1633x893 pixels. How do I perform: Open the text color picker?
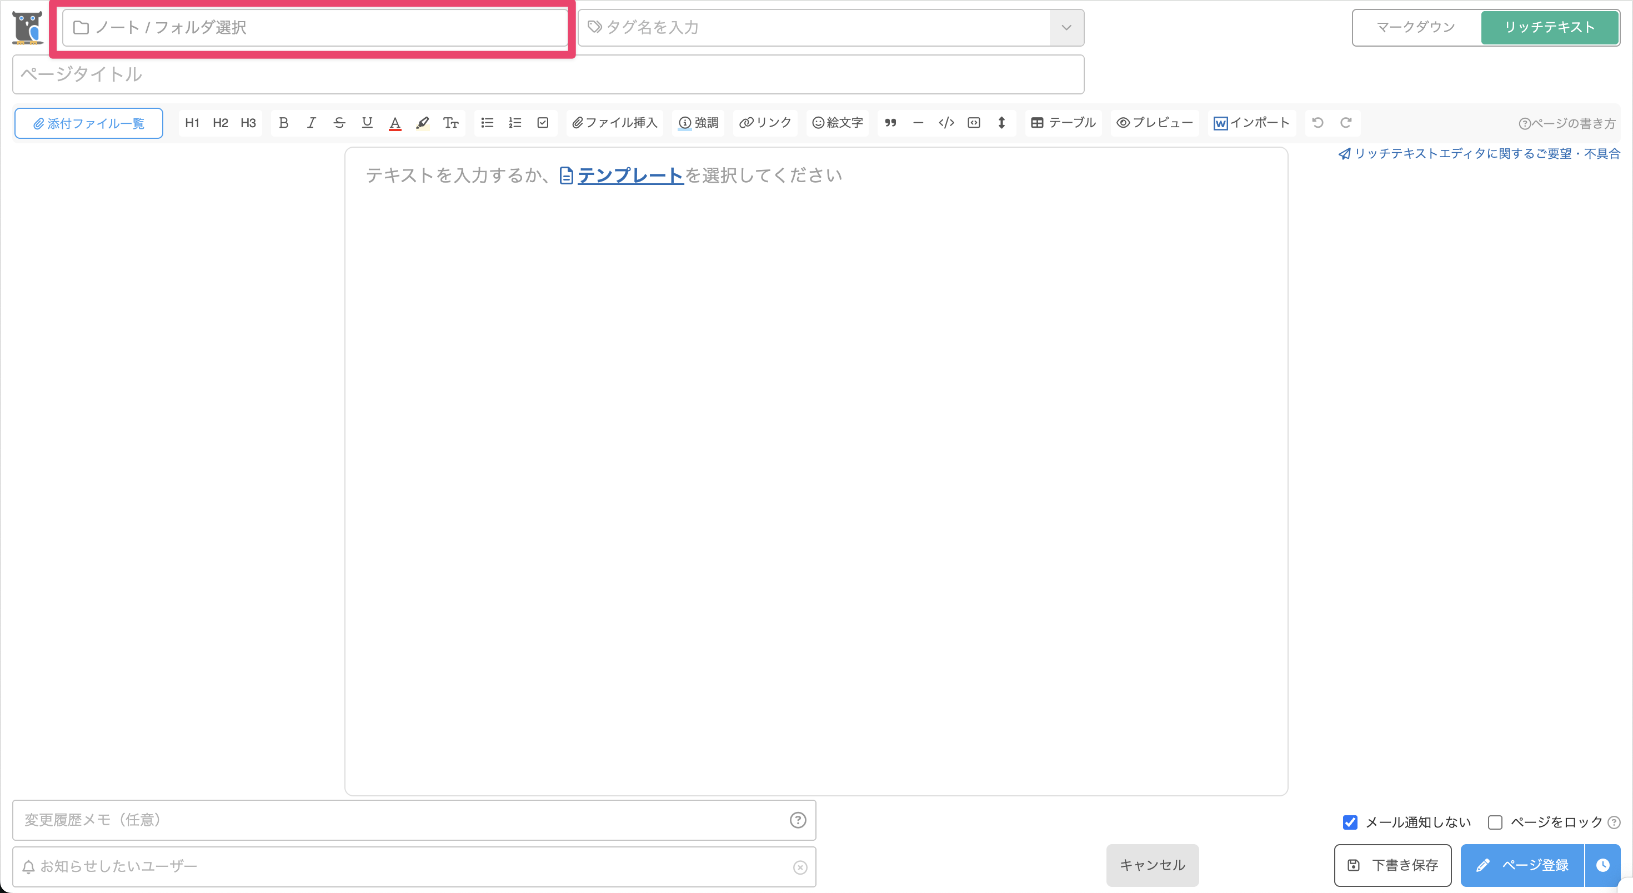(395, 123)
